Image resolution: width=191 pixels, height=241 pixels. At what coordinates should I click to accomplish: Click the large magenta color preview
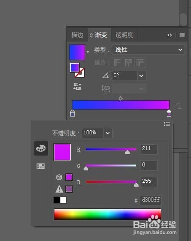(62, 152)
